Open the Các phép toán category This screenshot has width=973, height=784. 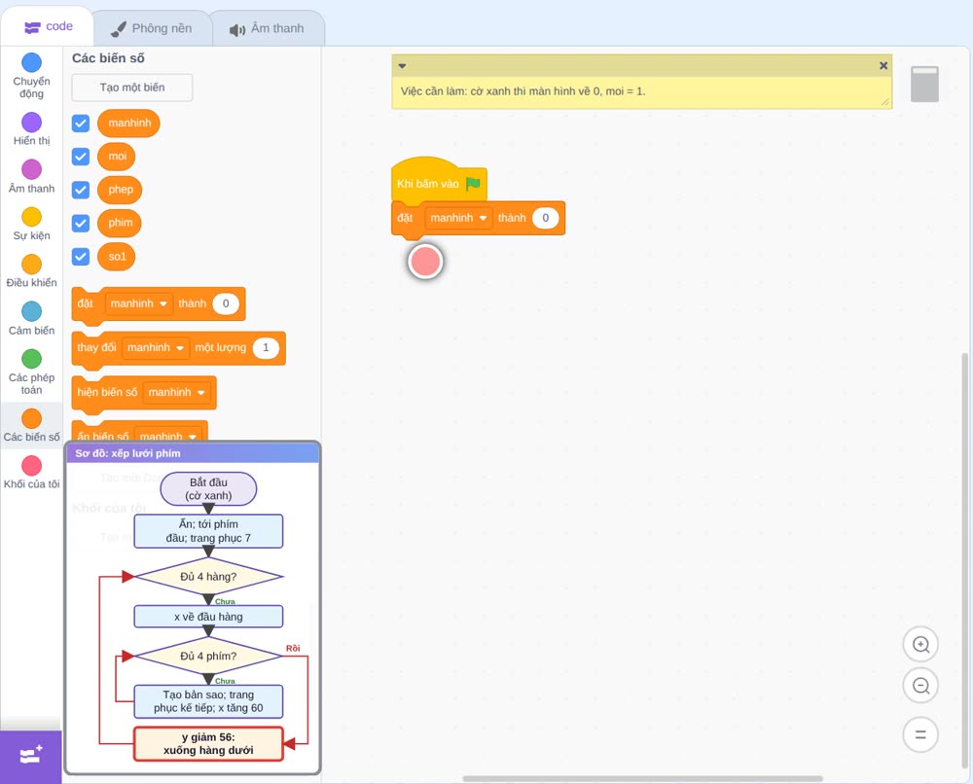[31, 373]
